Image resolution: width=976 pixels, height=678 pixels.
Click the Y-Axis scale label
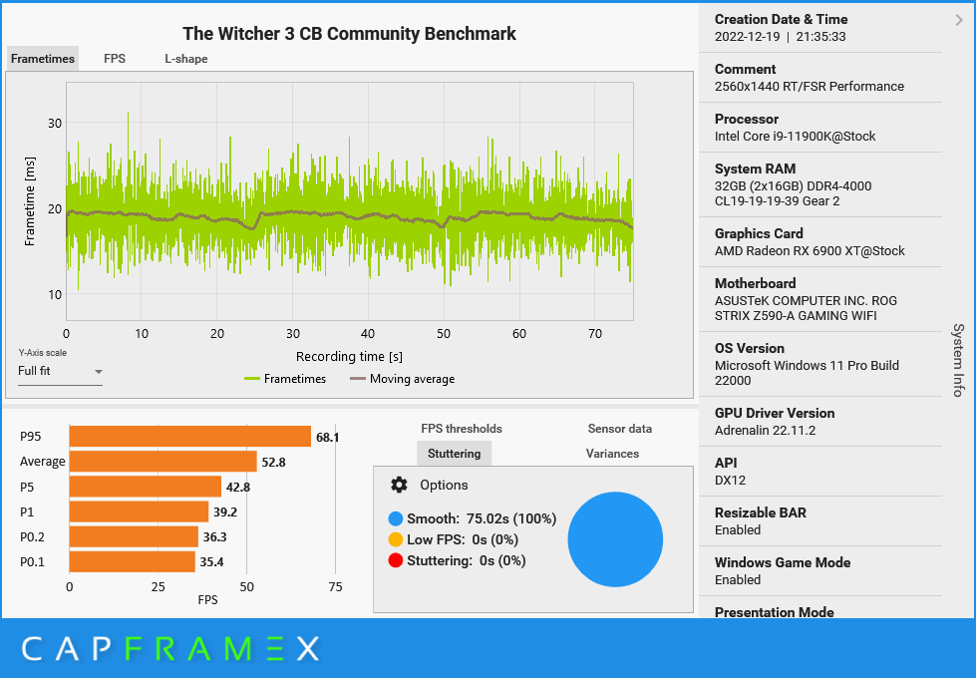[x=42, y=352]
